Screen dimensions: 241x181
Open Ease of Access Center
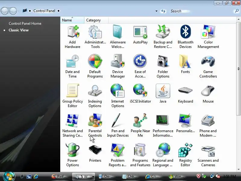point(140,66)
